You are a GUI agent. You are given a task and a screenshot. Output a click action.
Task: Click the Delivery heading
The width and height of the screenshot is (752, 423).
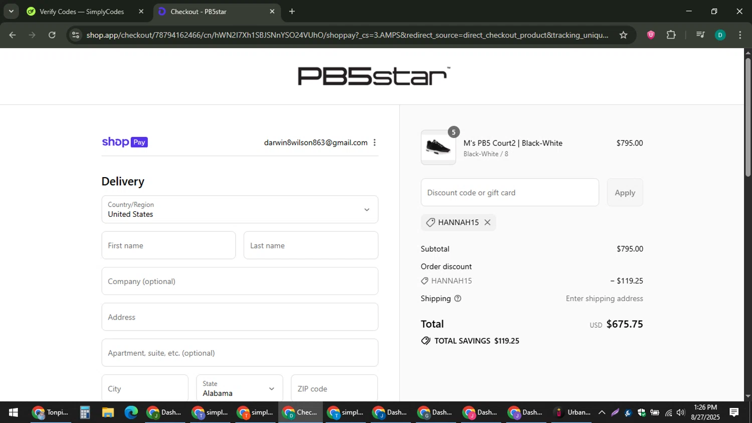click(123, 181)
